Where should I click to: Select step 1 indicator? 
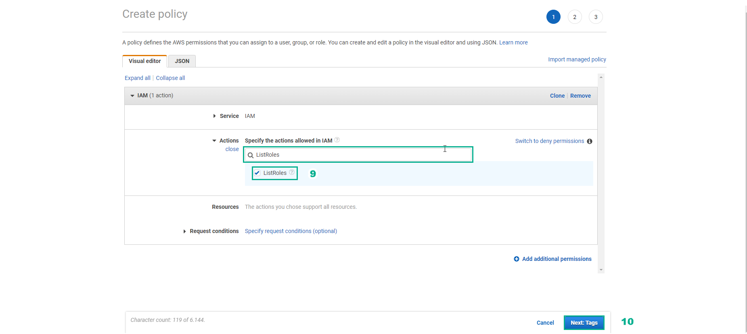click(x=553, y=17)
